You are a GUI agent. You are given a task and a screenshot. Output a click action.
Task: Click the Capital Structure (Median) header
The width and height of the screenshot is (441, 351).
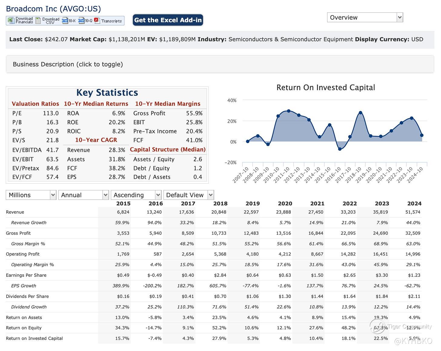(x=168, y=149)
